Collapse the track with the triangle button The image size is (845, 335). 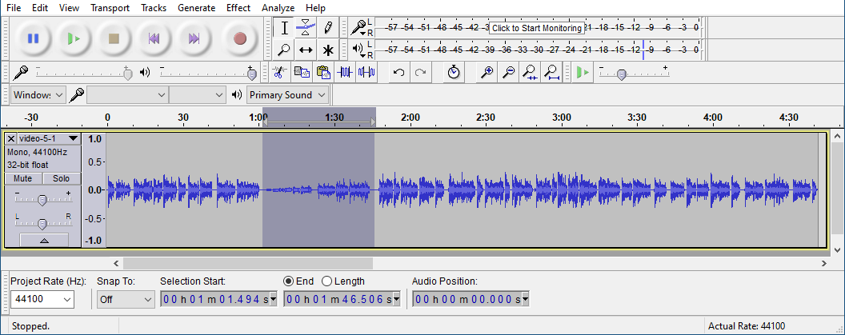tap(44, 240)
